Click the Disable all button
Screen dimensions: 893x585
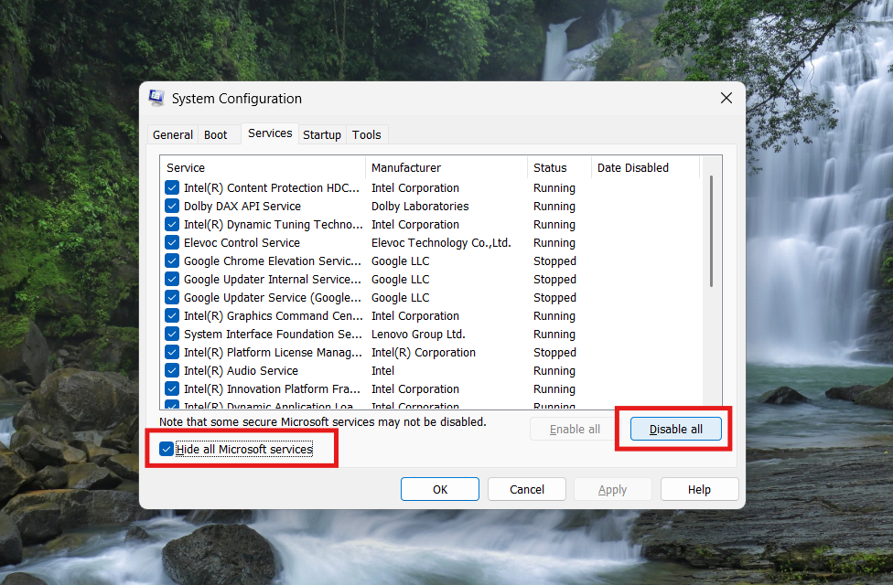click(675, 428)
